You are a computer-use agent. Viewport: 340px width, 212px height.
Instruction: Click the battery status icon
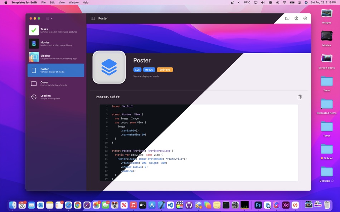[x=292, y=2]
